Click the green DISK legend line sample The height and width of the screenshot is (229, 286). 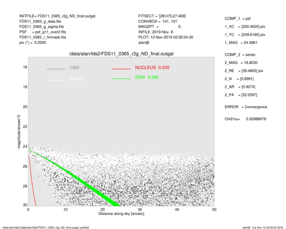point(121,79)
